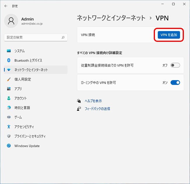The width and height of the screenshot is (190, 184).
Task: Click the search magnifier icon
Action: tap(63, 37)
